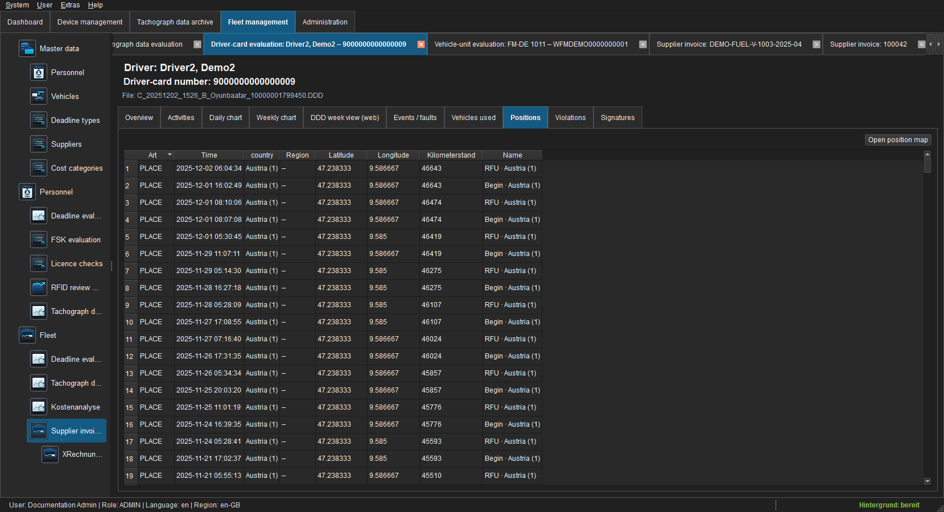
Task: Open the RFID review icon
Action: pos(38,287)
